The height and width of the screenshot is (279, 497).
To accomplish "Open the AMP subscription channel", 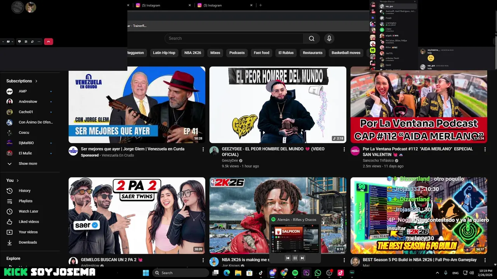I will click(23, 91).
